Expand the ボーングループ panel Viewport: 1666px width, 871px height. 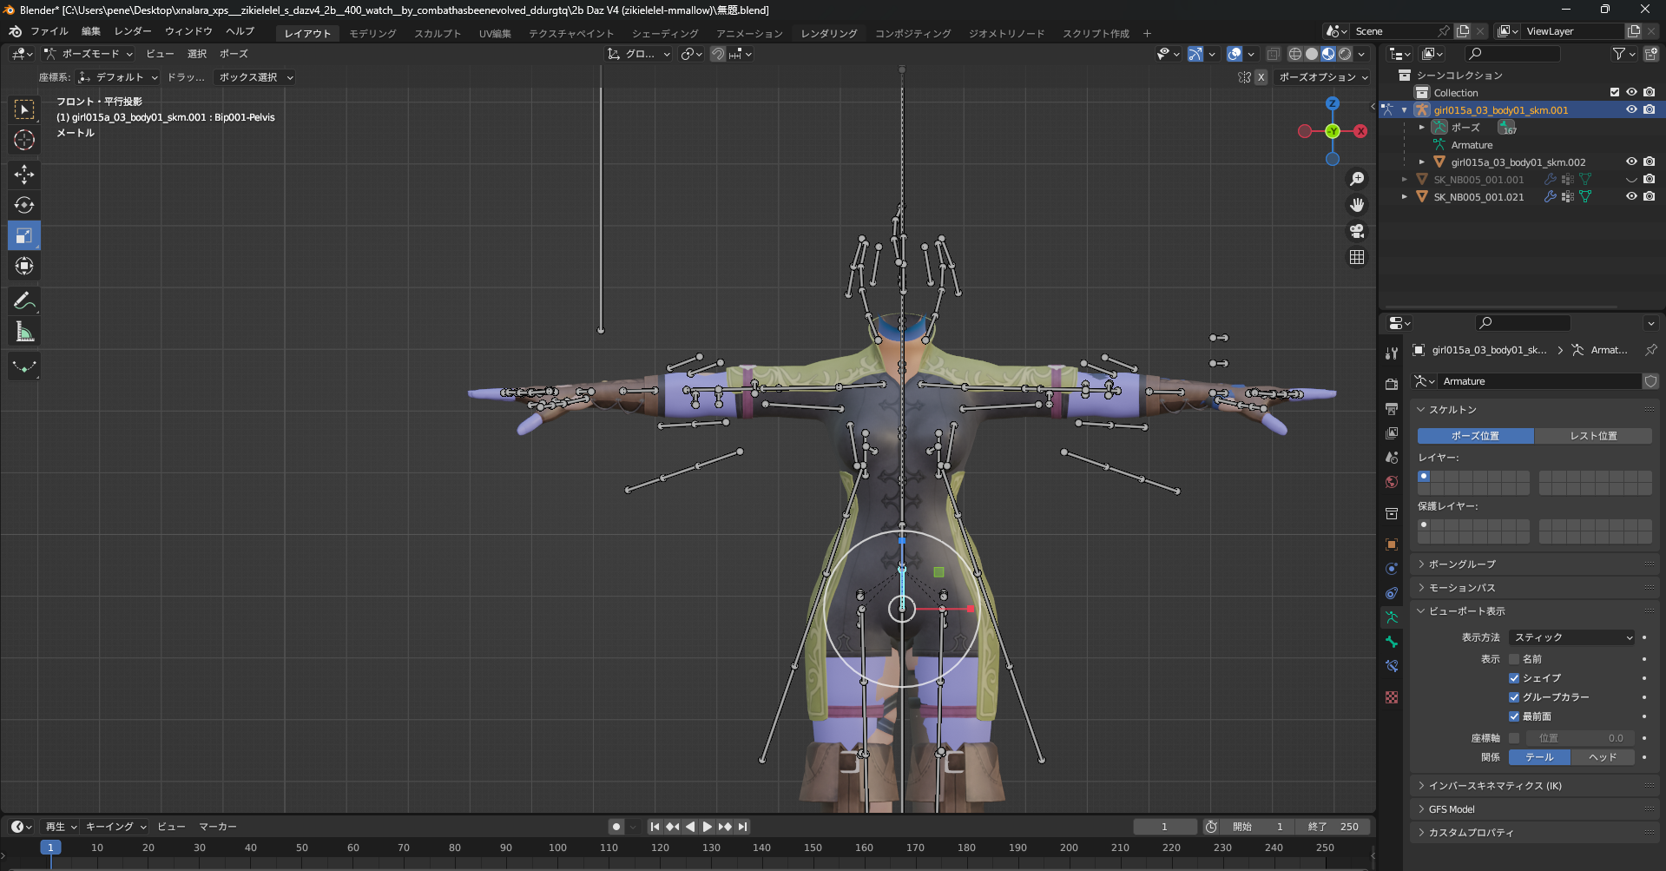(x=1463, y=564)
